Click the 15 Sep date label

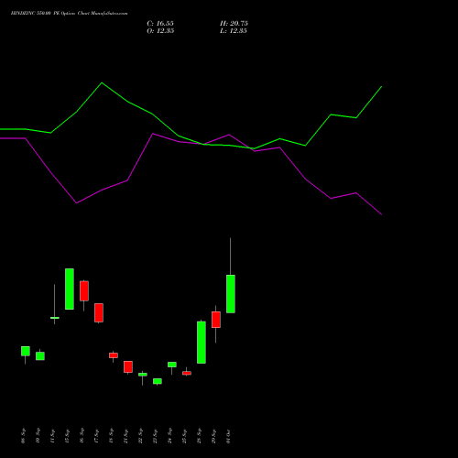(68, 436)
